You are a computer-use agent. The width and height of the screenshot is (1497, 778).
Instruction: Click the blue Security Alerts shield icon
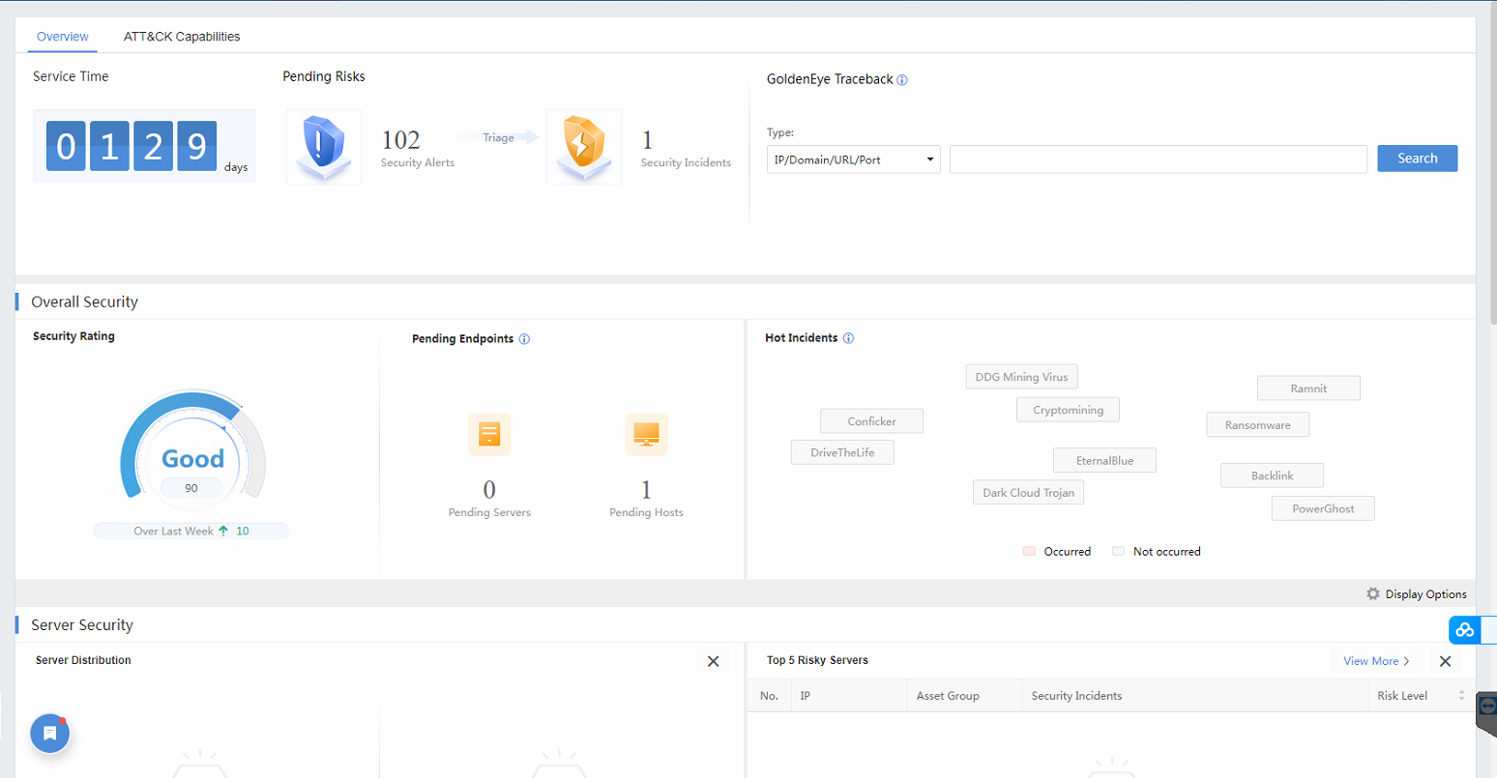323,147
